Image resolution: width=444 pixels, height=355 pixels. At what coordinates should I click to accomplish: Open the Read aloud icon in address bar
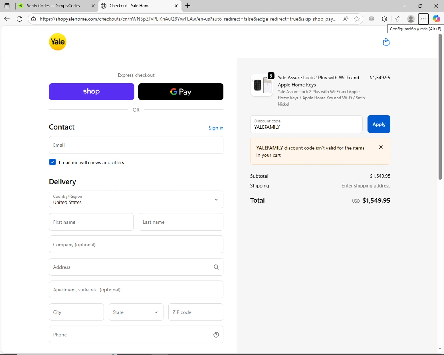coord(345,19)
